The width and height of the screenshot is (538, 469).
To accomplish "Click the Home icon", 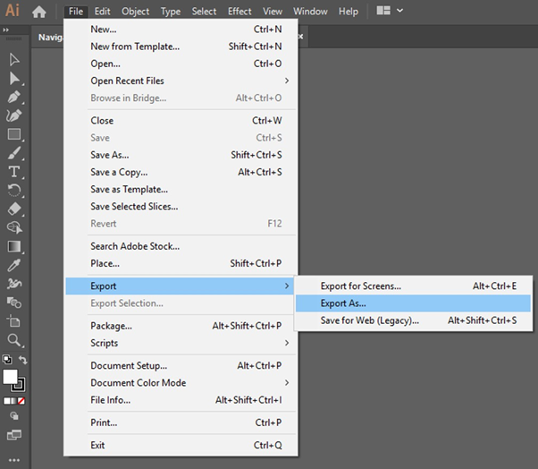I will click(x=39, y=12).
